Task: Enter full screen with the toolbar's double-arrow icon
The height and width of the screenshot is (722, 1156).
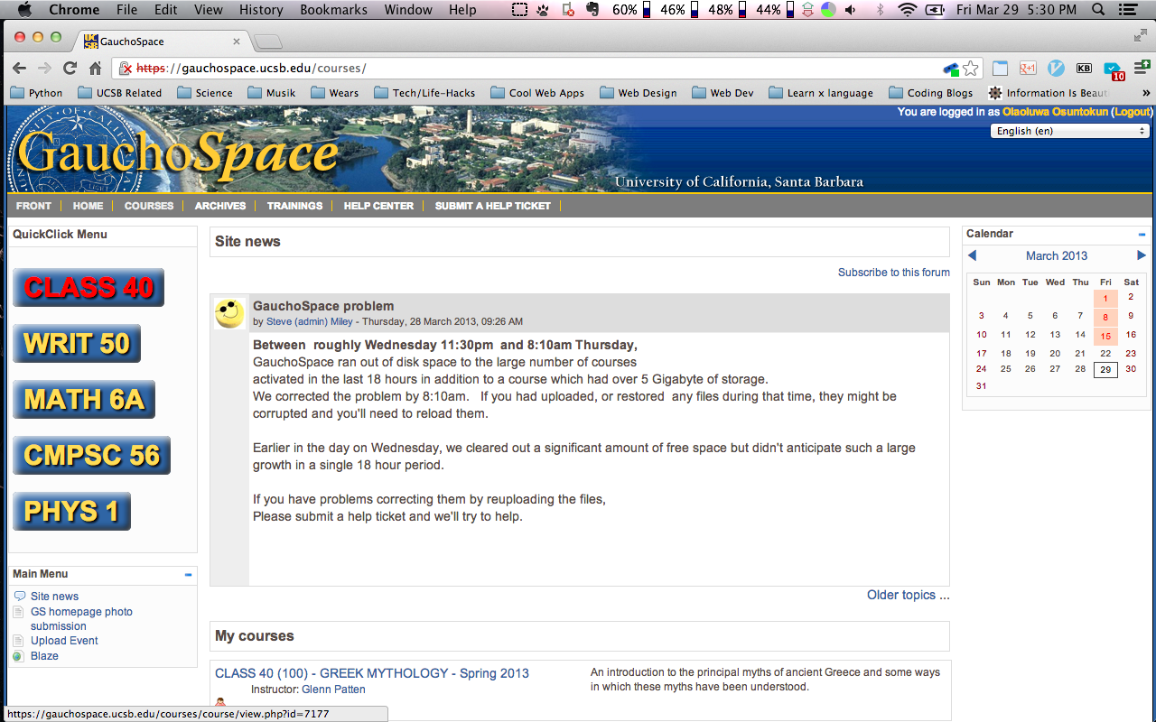Action: 1141,36
